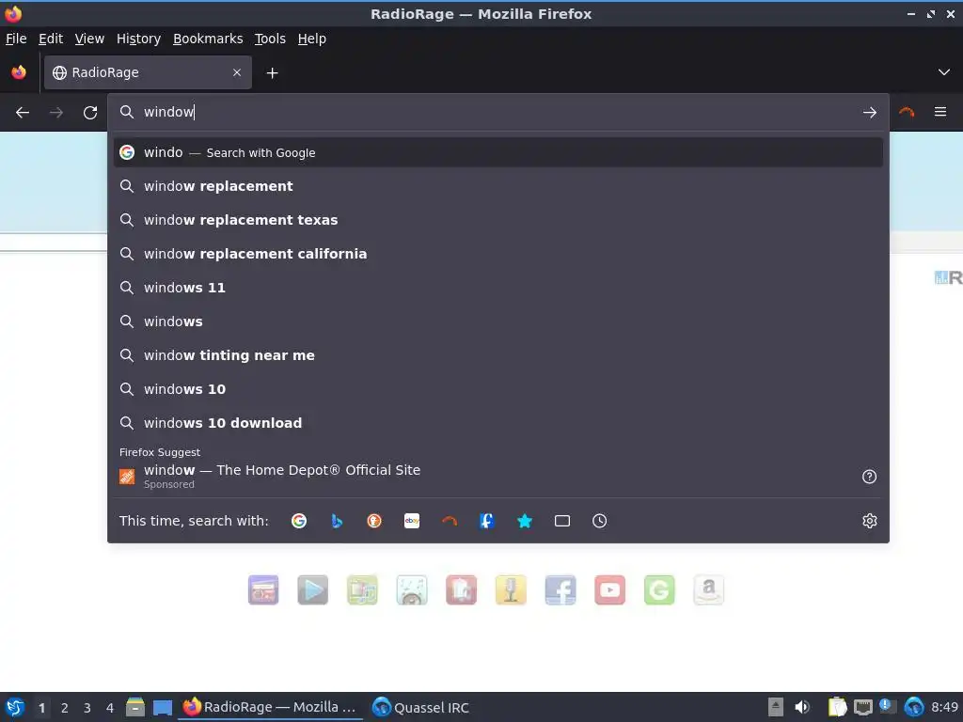Viewport: 963px width, 722px height.
Task: Click the go arrow in address bar
Action: [x=869, y=113]
